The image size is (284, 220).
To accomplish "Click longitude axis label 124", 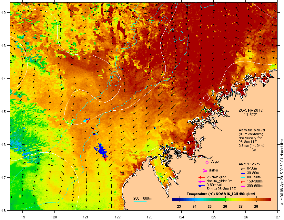I will 181,217.
